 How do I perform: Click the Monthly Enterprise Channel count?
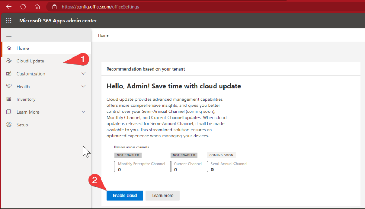click(x=119, y=170)
